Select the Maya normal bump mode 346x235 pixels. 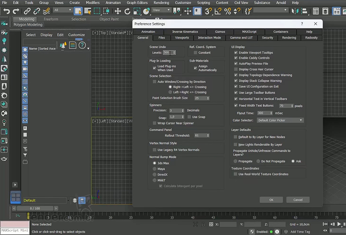155,169
